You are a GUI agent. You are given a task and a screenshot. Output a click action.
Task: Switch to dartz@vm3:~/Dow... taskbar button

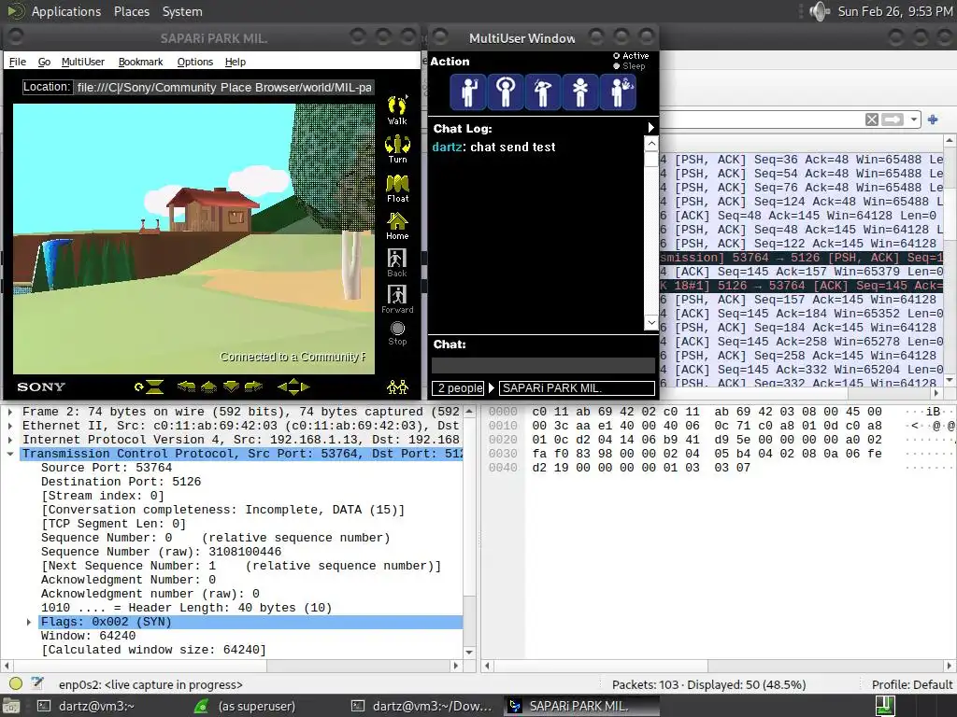(x=423, y=706)
